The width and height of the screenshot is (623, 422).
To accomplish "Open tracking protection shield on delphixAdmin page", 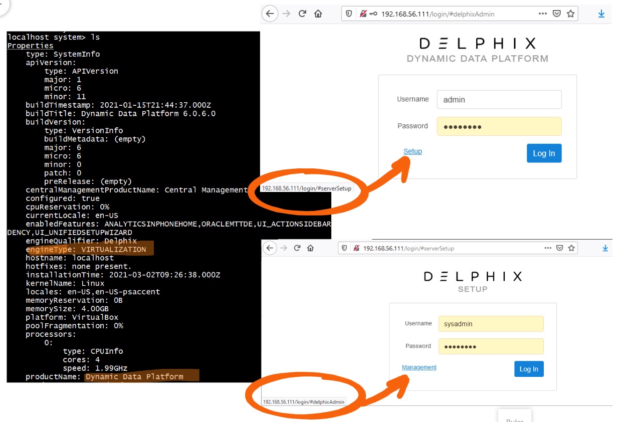I will point(350,14).
